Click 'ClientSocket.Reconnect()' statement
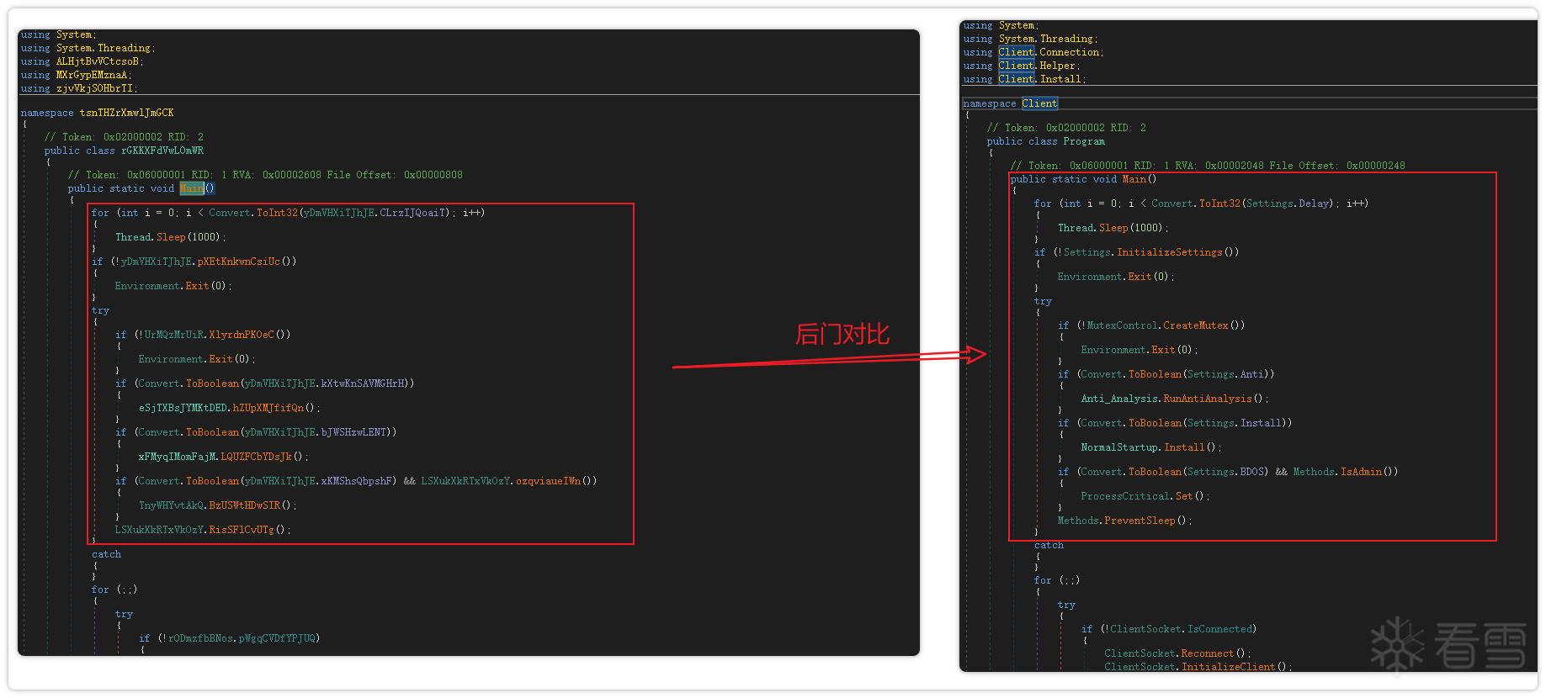 point(1178,653)
